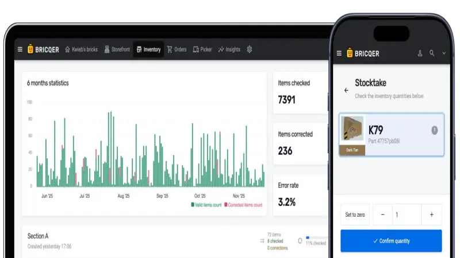Focus the quantity input field
Viewport: 460px width, 258px height.
point(407,214)
